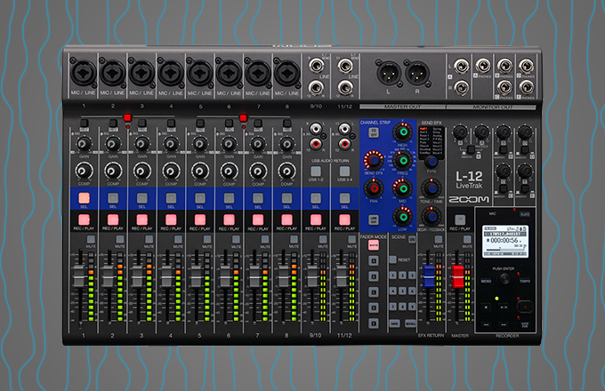The image size is (605, 391).
Task: Select effect type with the TYPE knob
Action: (431, 161)
